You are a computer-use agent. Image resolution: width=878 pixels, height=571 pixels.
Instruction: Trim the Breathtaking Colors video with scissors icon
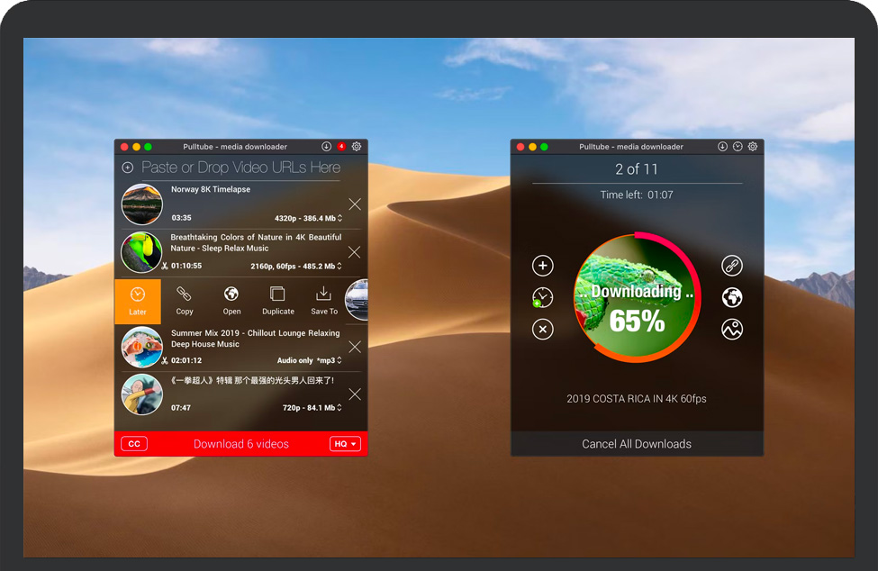pyautogui.click(x=165, y=267)
